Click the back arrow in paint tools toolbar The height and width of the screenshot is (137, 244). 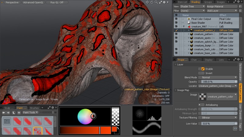4,113
